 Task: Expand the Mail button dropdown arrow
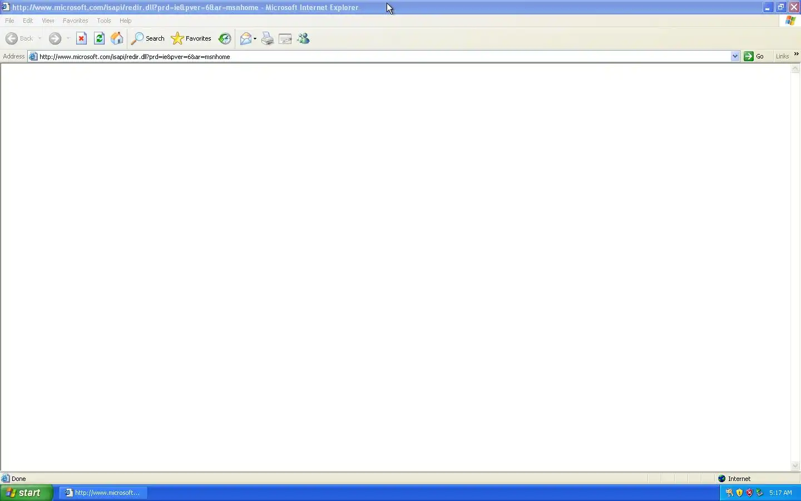pyautogui.click(x=255, y=38)
